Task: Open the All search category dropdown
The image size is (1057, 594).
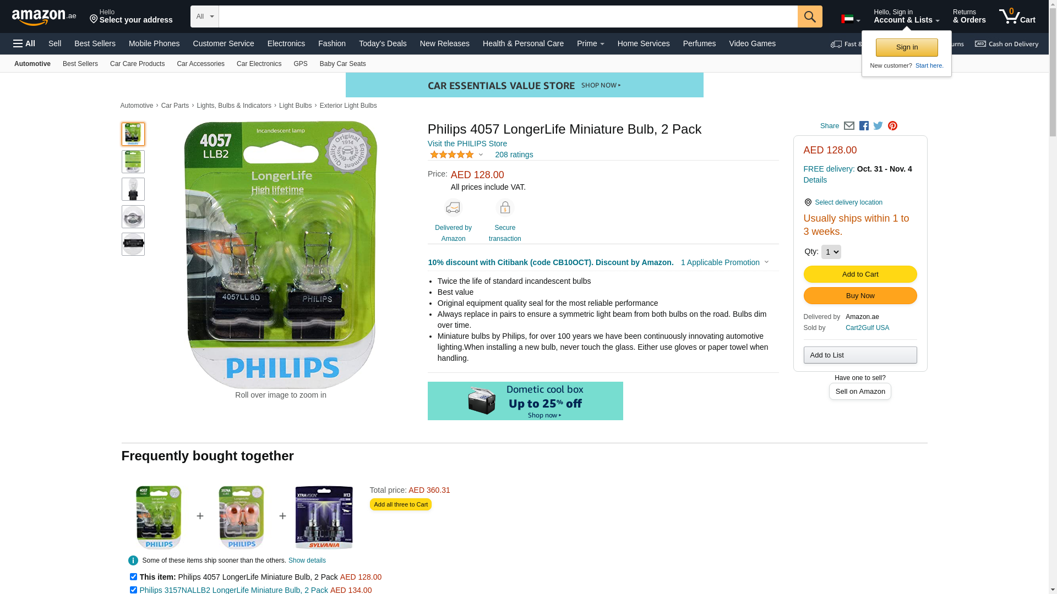Action: (x=205, y=16)
